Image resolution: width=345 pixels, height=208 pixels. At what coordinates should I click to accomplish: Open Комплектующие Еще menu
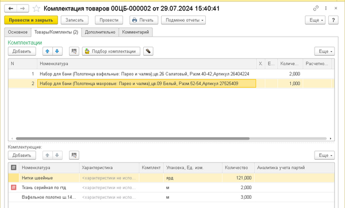324,155
